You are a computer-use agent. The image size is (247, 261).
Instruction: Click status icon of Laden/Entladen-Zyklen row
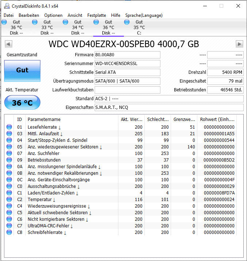tap(9, 193)
